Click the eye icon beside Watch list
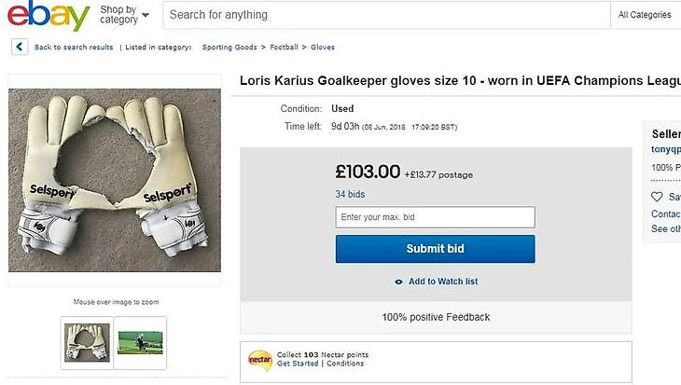Viewport: 681px width, 385px height. 399,282
